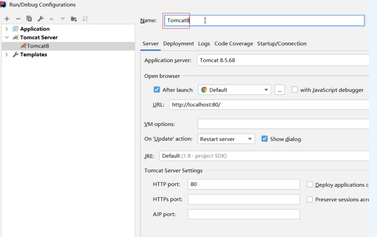The image size is (377, 237).
Task: Click the Create New Folder icon
Action: [x=74, y=19]
